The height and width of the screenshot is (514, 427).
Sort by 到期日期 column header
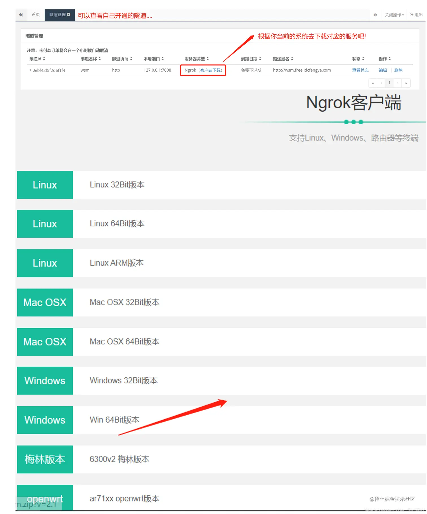click(251, 59)
